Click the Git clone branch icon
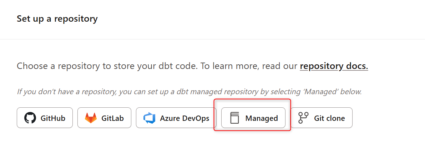 (x=303, y=118)
